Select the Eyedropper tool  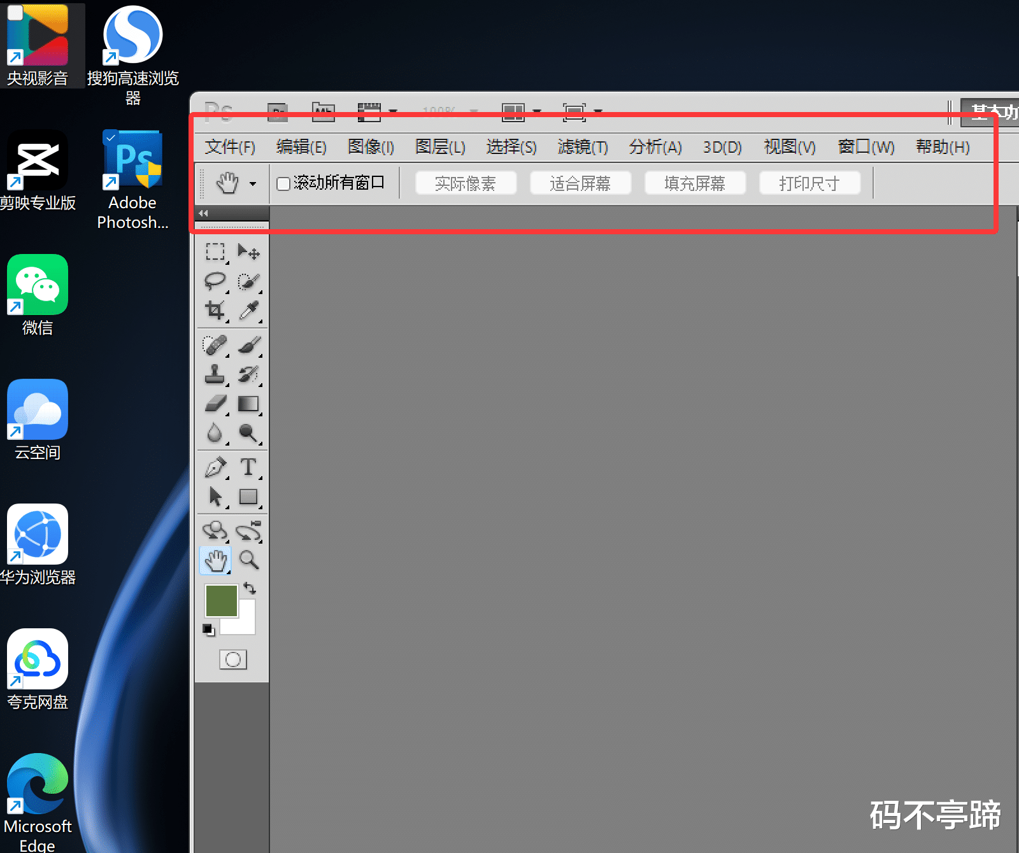[x=248, y=311]
